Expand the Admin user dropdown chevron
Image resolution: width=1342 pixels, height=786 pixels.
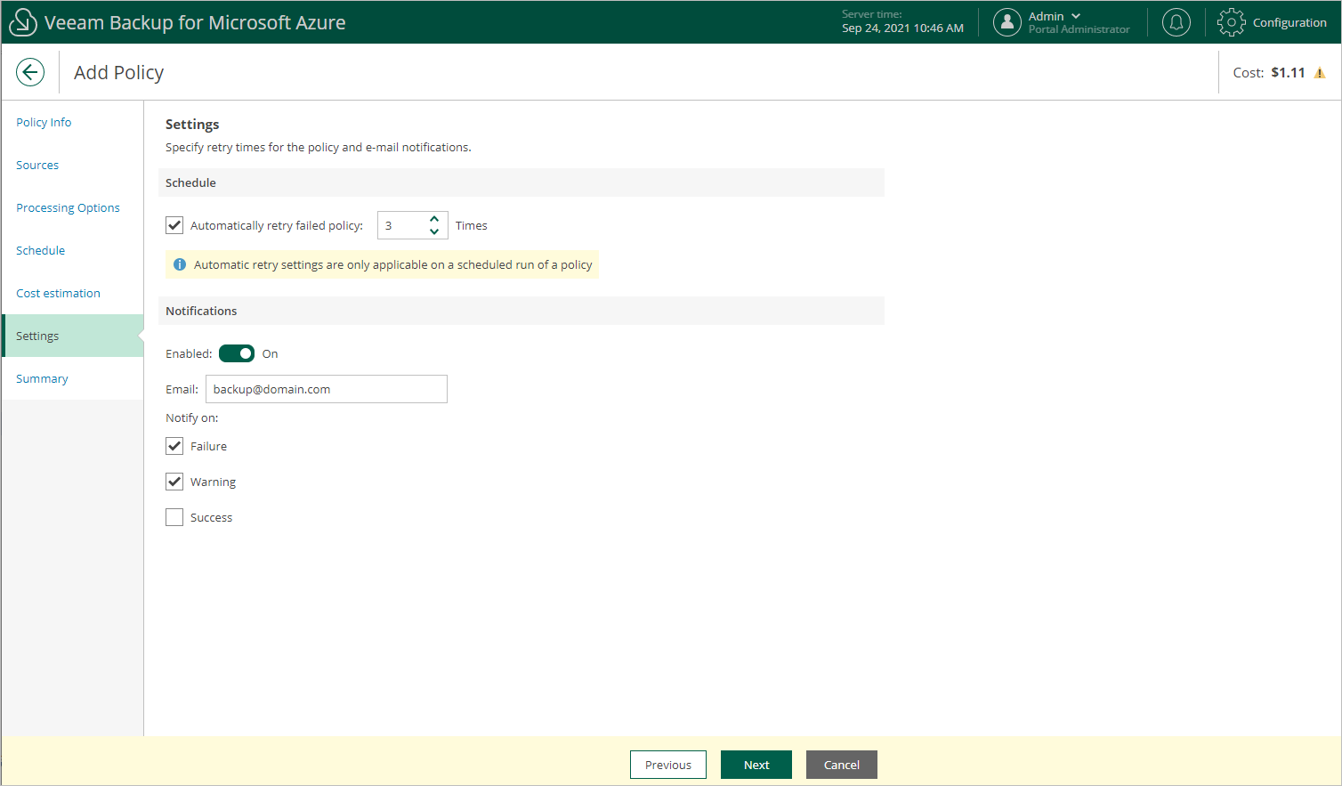(x=1076, y=16)
